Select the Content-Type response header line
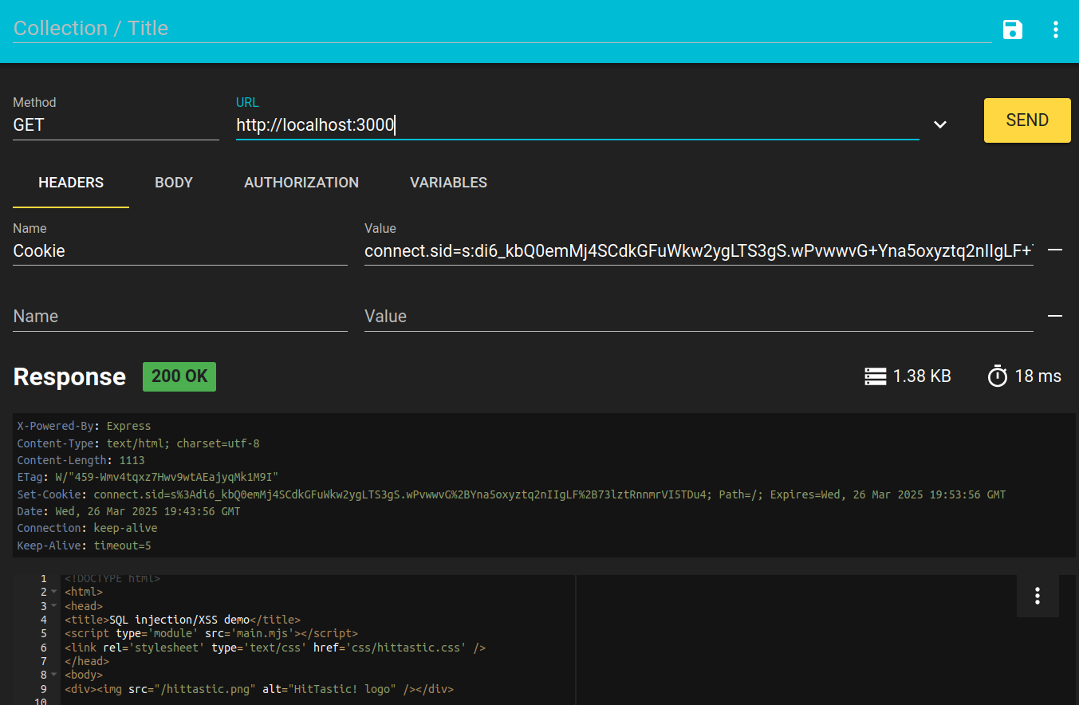The height and width of the screenshot is (705, 1079). (138, 443)
